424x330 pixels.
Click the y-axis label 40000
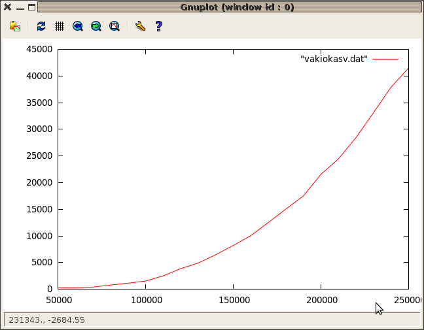click(39, 76)
